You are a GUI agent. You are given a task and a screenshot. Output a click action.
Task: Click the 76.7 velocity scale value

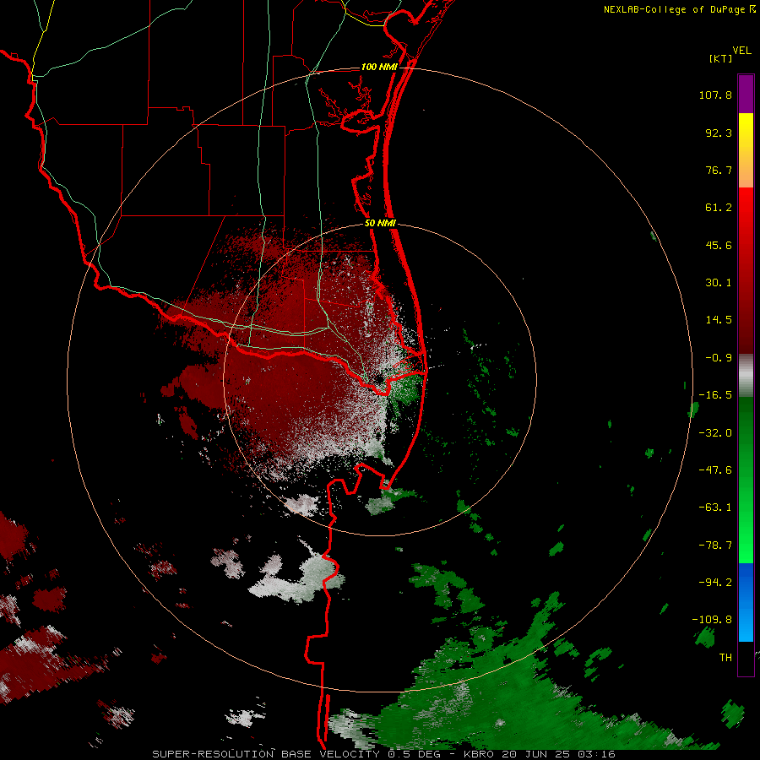pos(719,170)
